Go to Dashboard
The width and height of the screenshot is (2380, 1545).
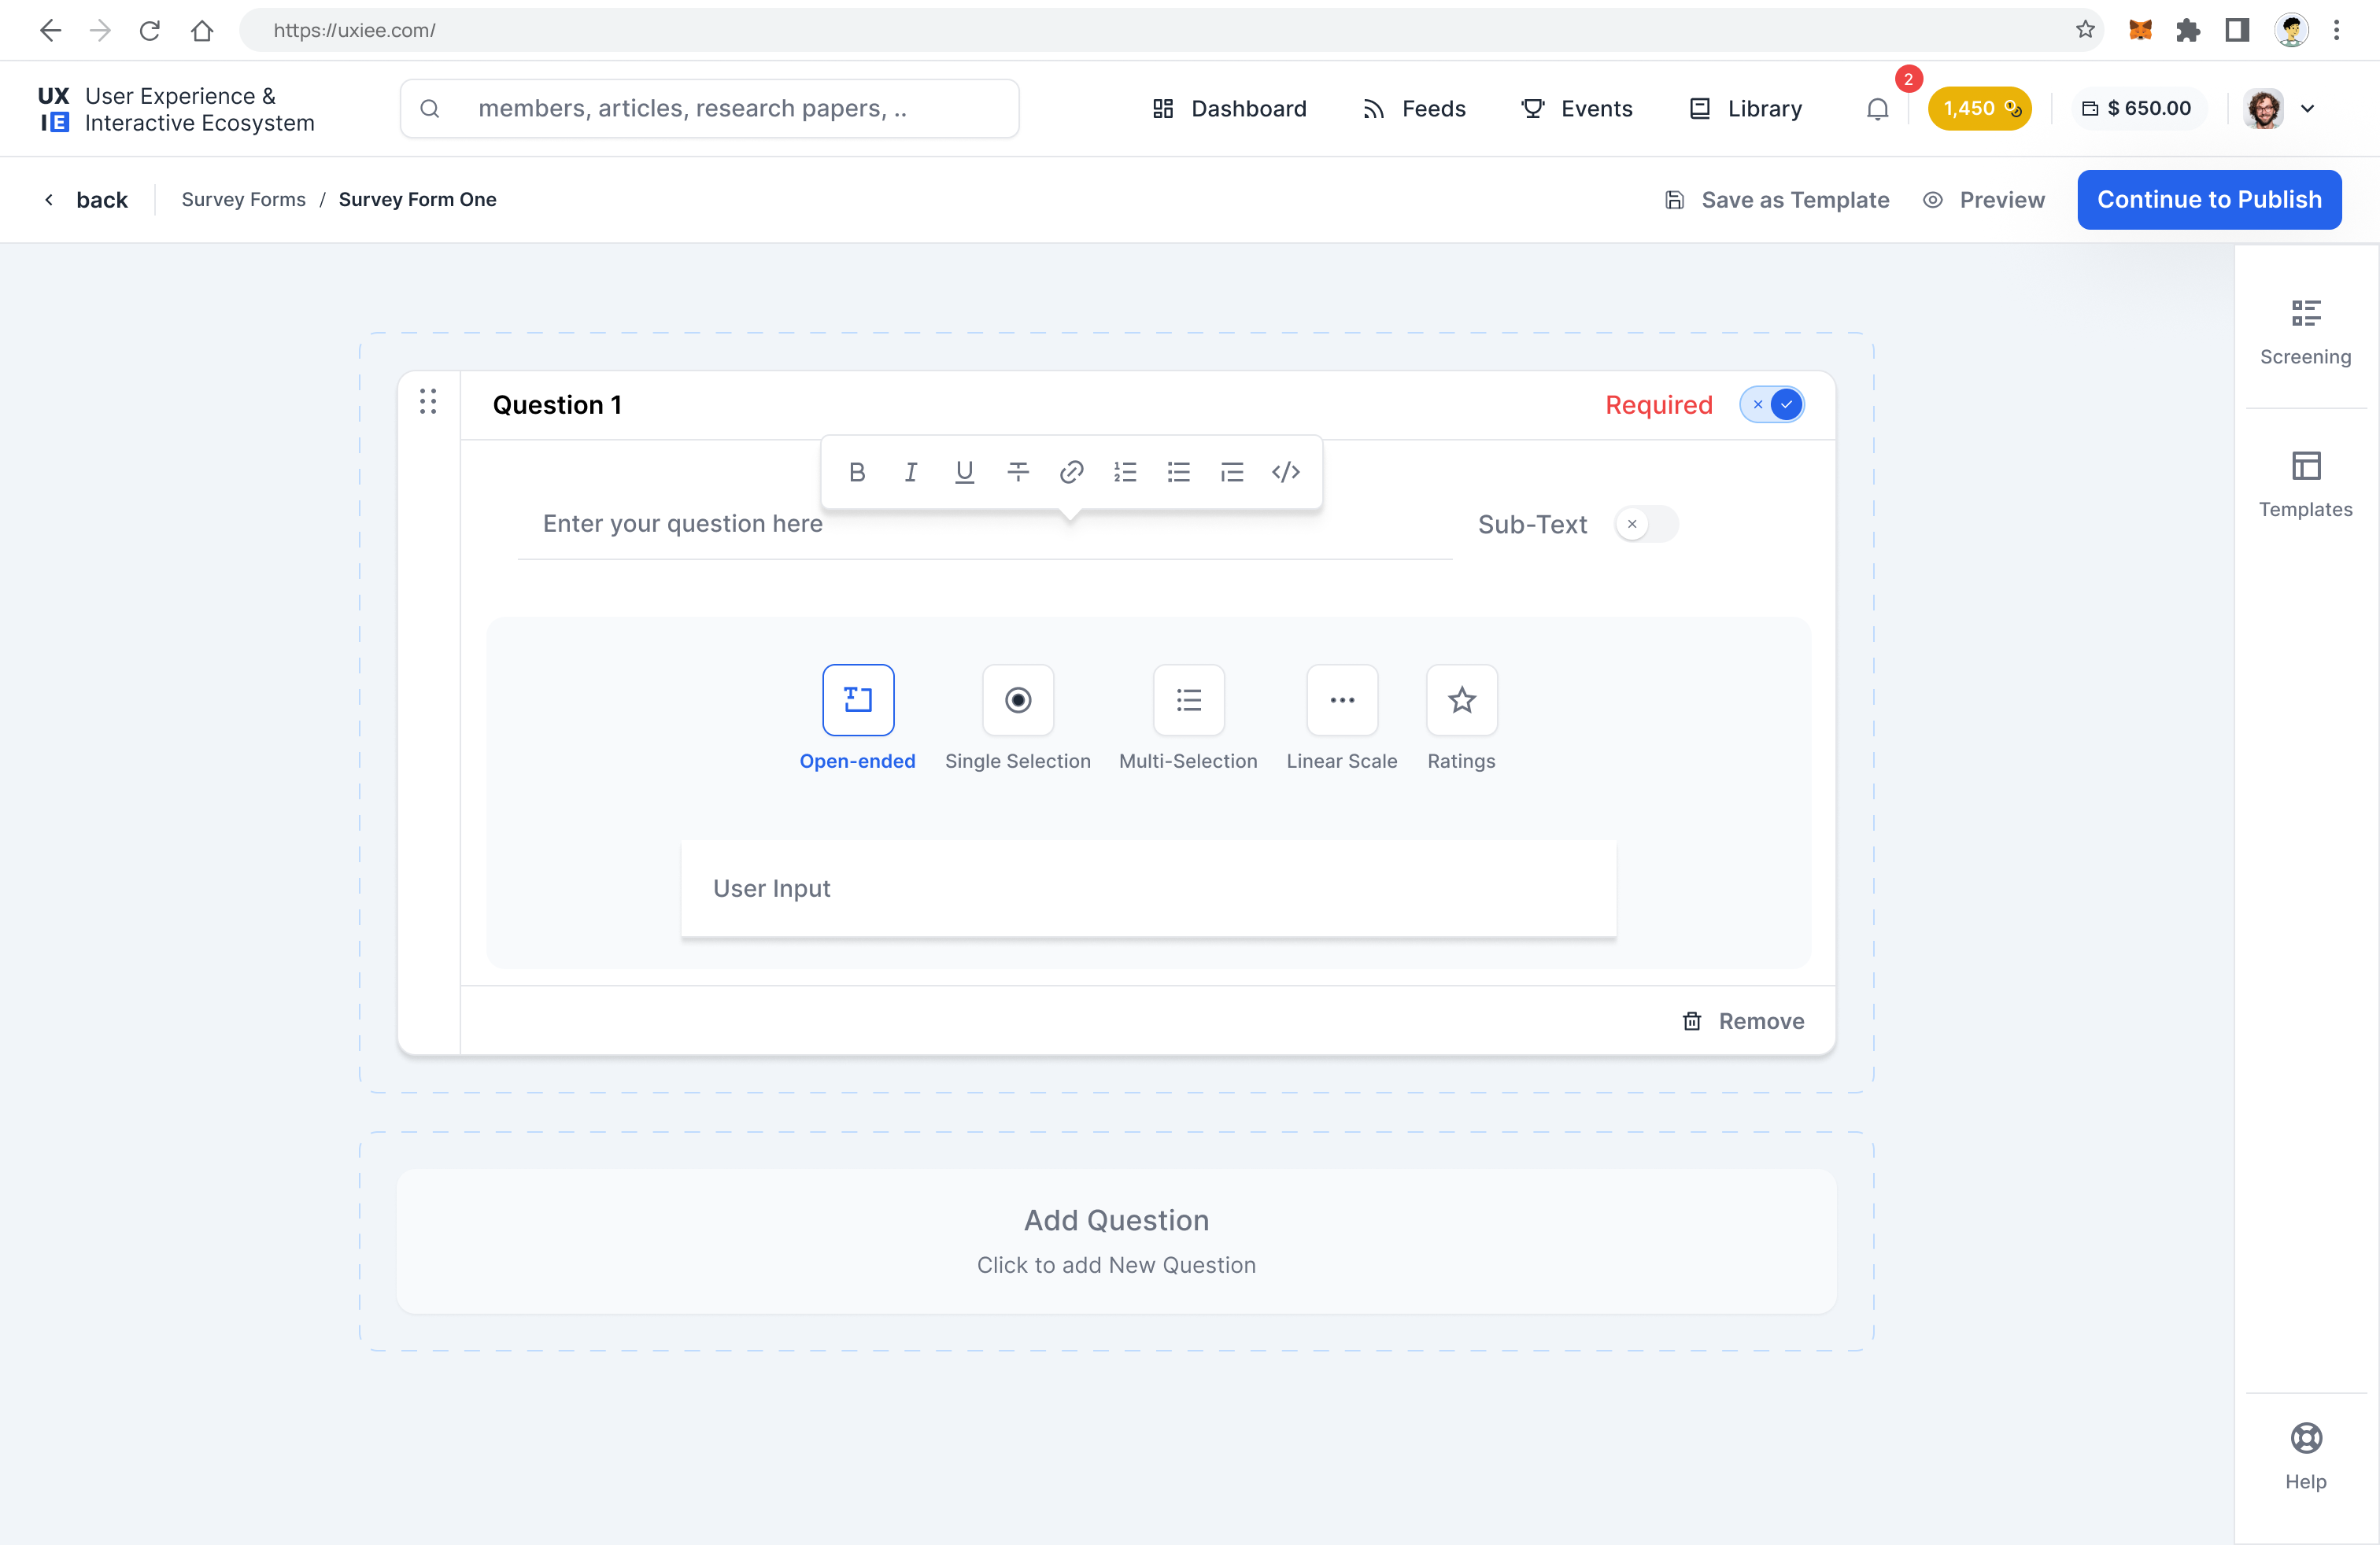1229,109
